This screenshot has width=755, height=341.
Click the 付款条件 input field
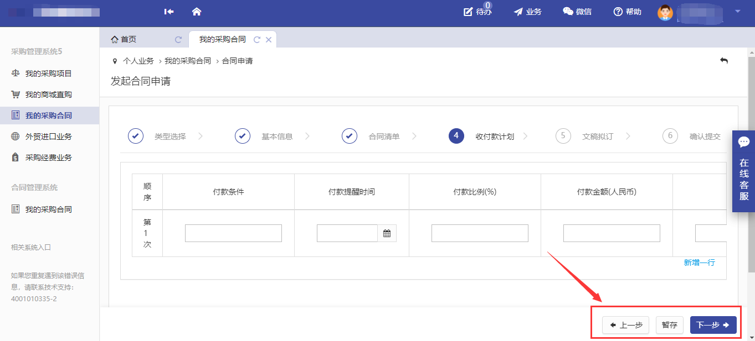(233, 233)
